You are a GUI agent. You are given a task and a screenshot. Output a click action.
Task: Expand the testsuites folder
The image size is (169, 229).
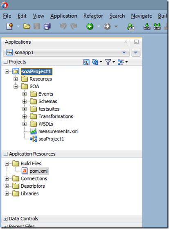tap(25, 109)
